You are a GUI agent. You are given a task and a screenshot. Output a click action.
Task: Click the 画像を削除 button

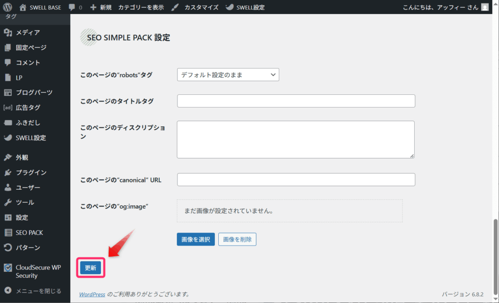237,239
